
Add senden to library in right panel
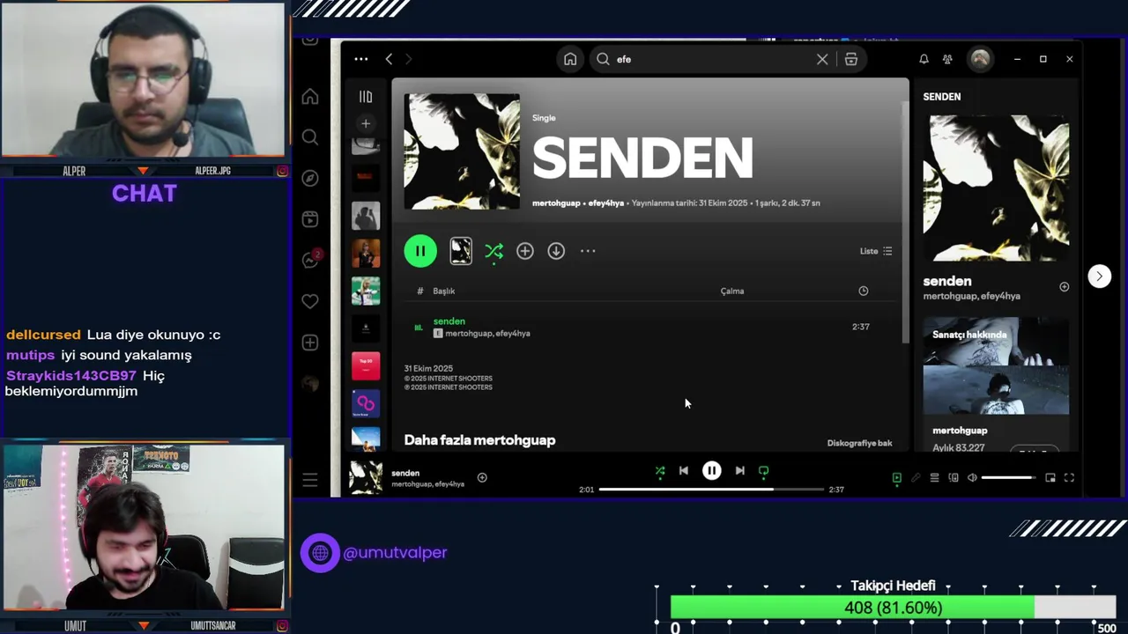1065,287
